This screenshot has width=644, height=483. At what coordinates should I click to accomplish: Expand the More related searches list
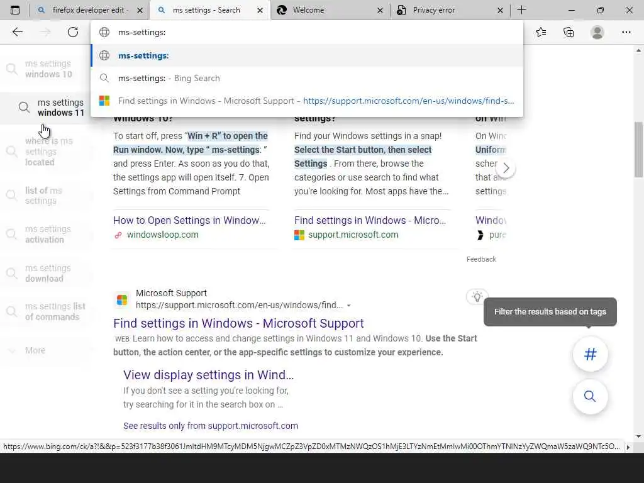[35, 350]
